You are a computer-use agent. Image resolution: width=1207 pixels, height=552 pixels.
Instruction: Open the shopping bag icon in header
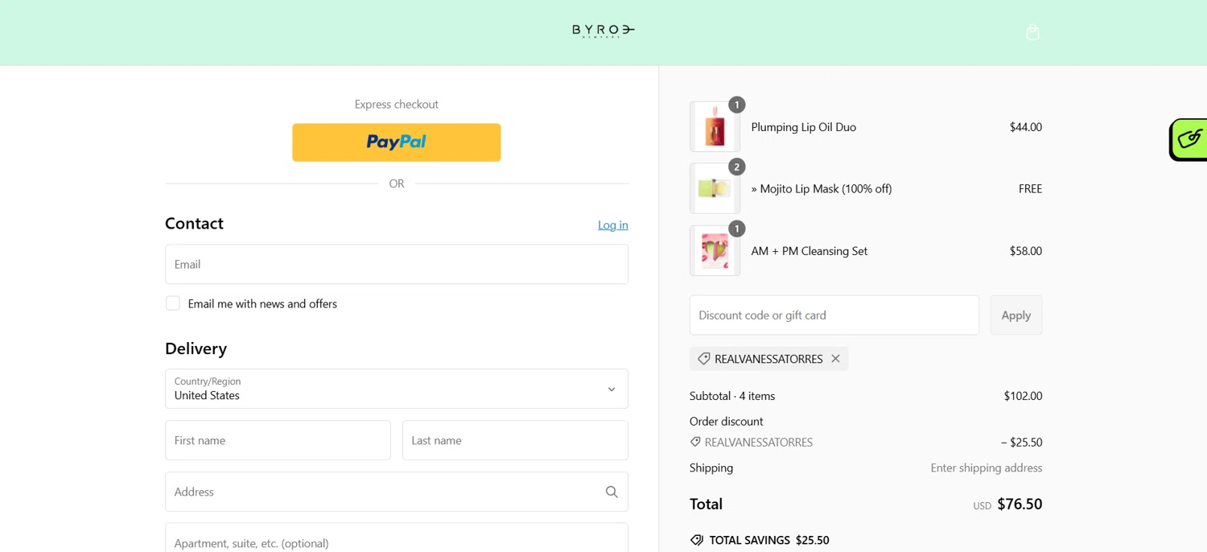tap(1032, 32)
